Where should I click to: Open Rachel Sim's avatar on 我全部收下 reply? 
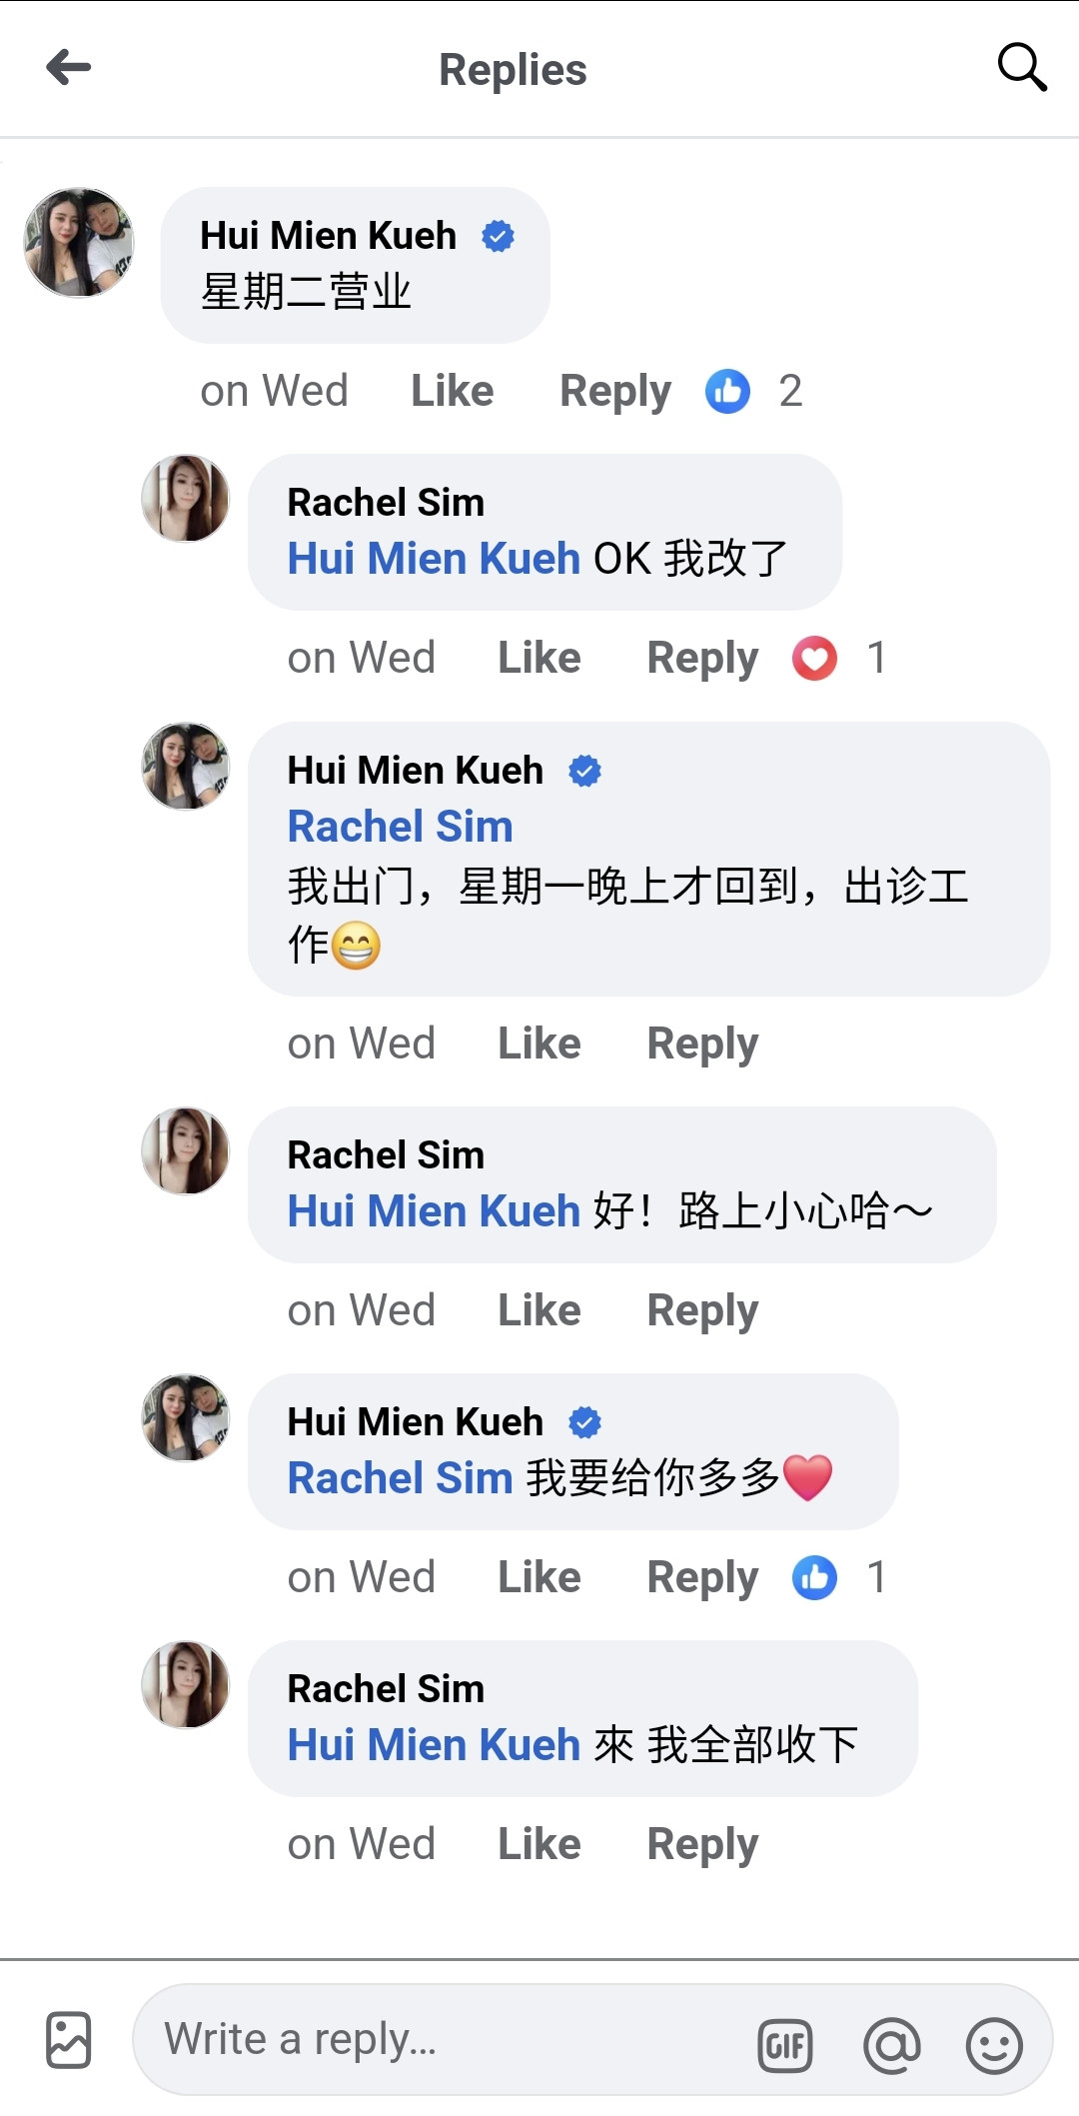pyautogui.click(x=186, y=1684)
